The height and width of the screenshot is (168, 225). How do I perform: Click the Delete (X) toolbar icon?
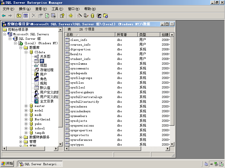(x=34, y=16)
